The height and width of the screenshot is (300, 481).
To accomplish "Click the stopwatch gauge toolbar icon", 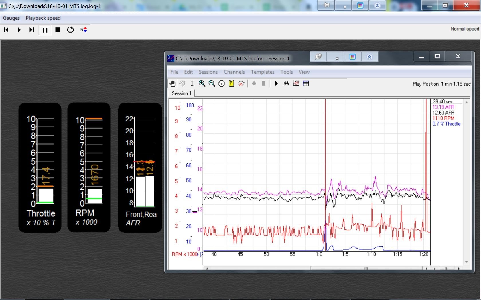I will (x=222, y=83).
